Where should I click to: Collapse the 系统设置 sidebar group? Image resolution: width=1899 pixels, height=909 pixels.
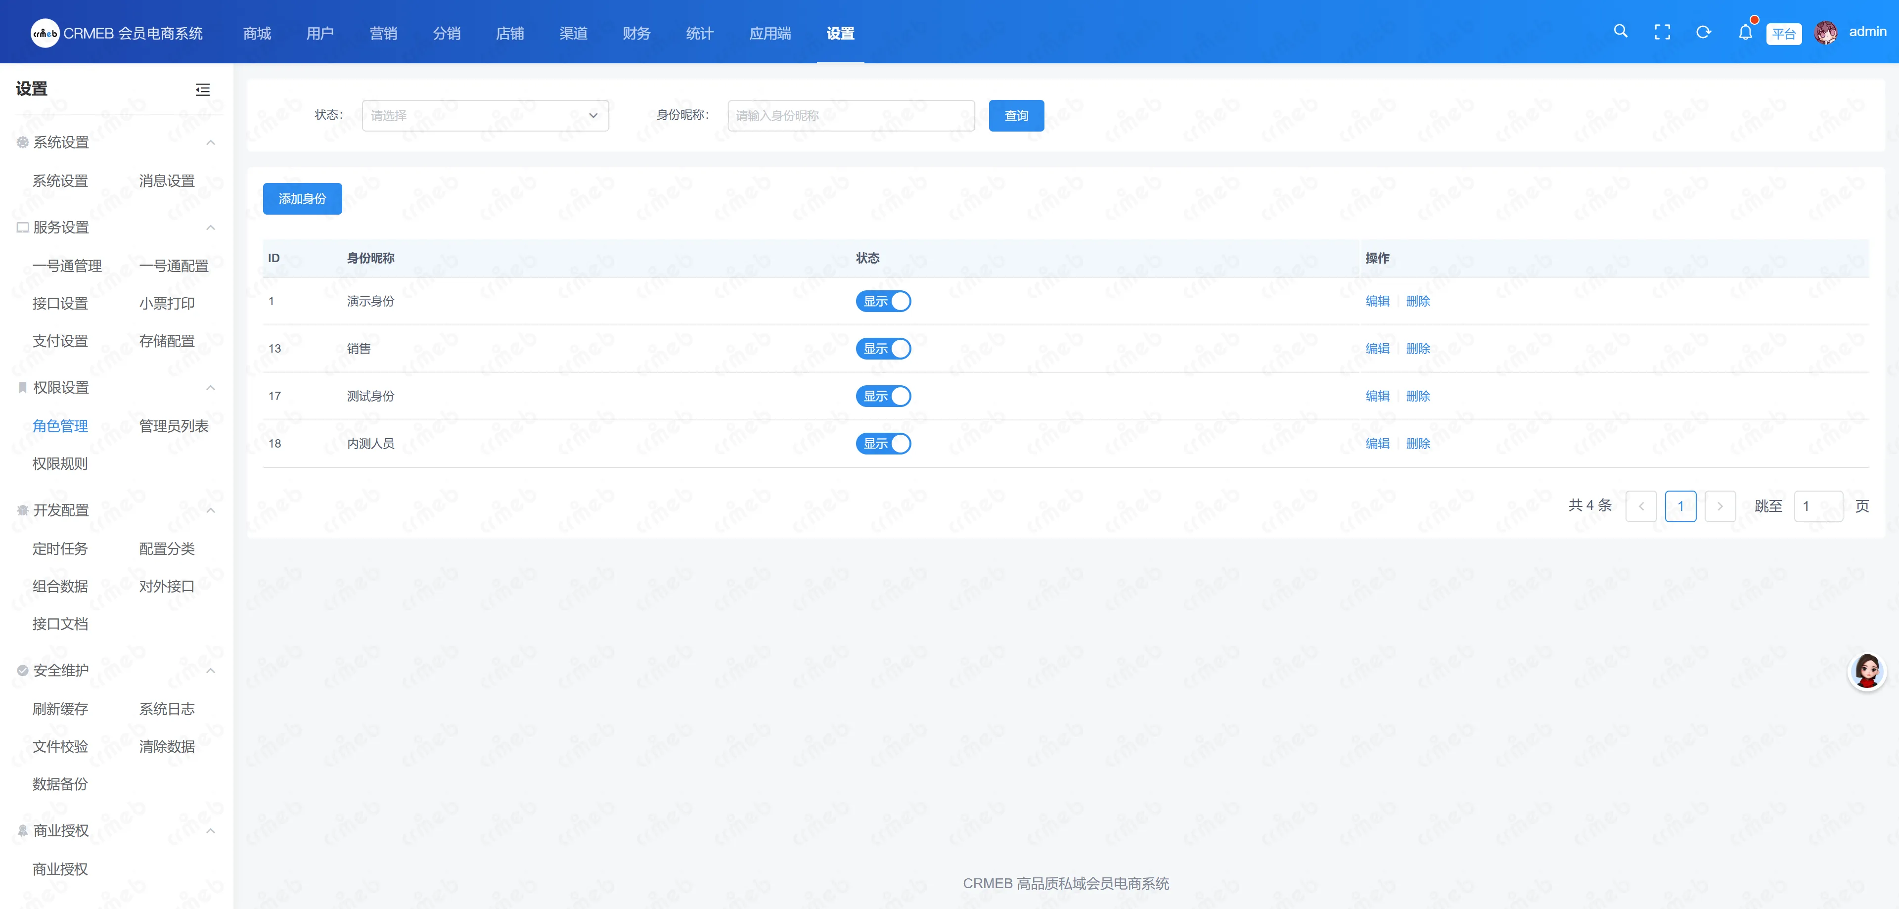[x=211, y=142]
